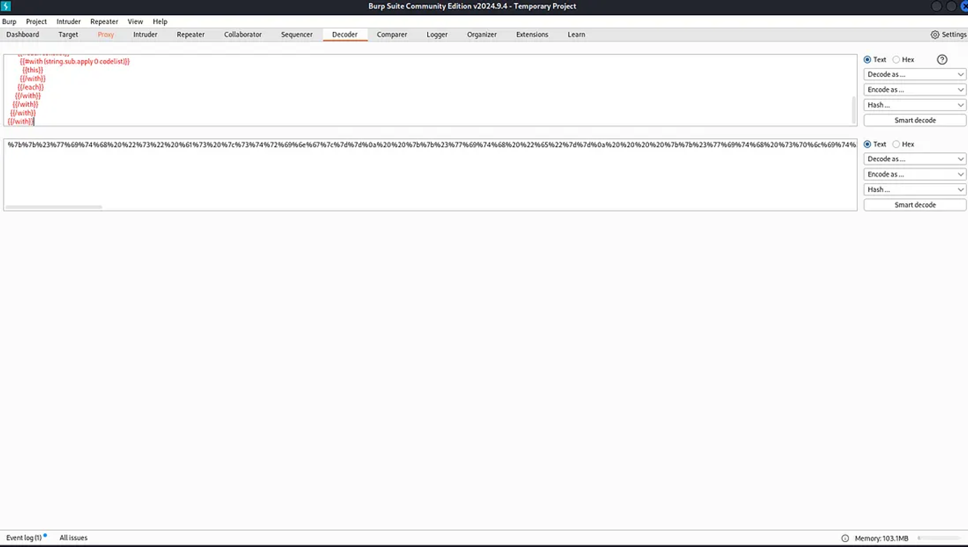Open the Project menu

36,21
